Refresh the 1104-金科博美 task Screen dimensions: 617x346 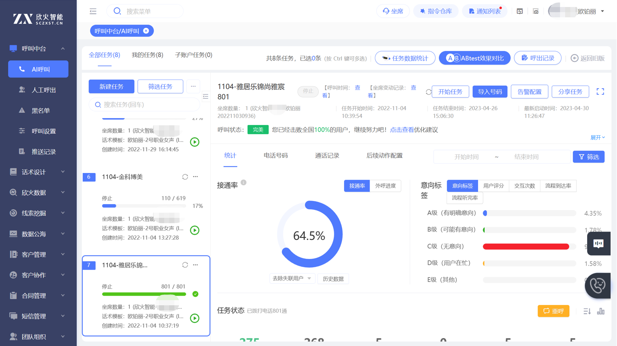pyautogui.click(x=185, y=177)
